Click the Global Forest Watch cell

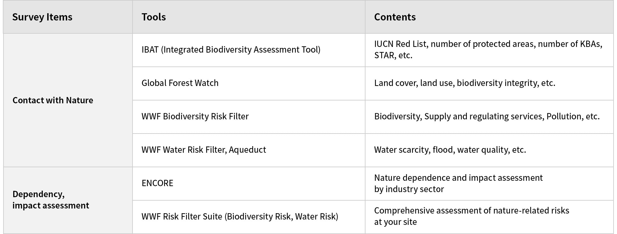[x=180, y=83]
